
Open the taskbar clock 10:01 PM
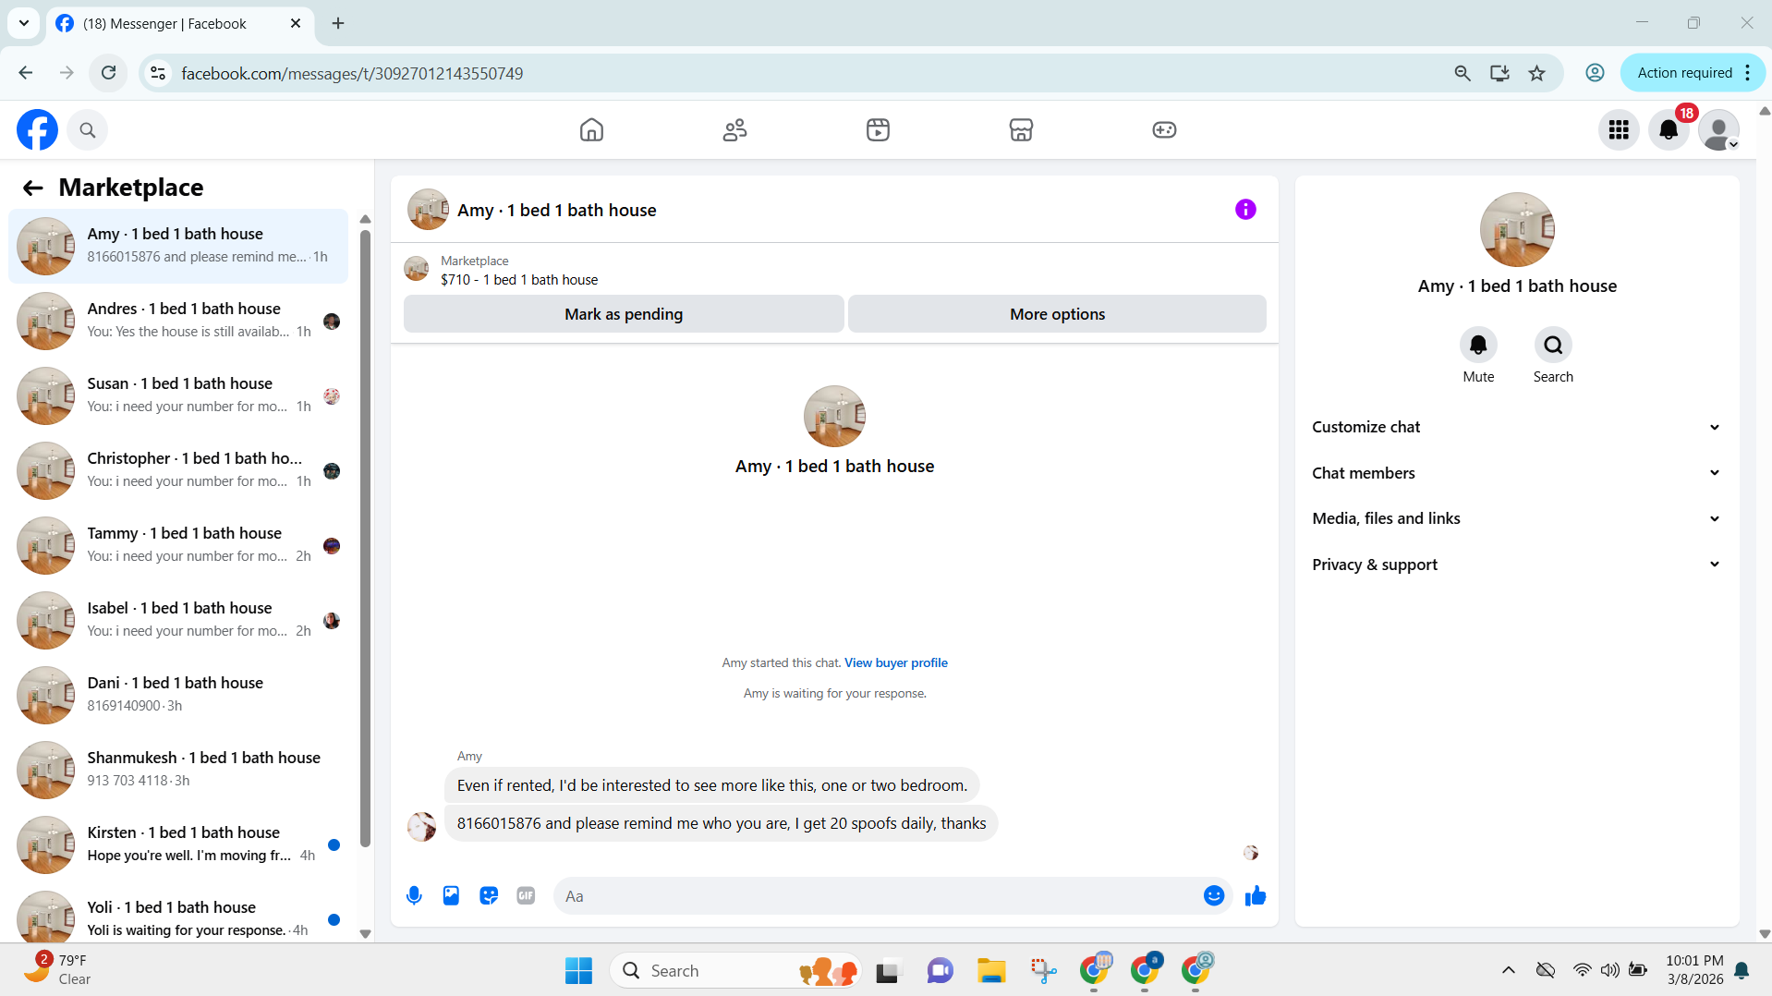[x=1694, y=969]
